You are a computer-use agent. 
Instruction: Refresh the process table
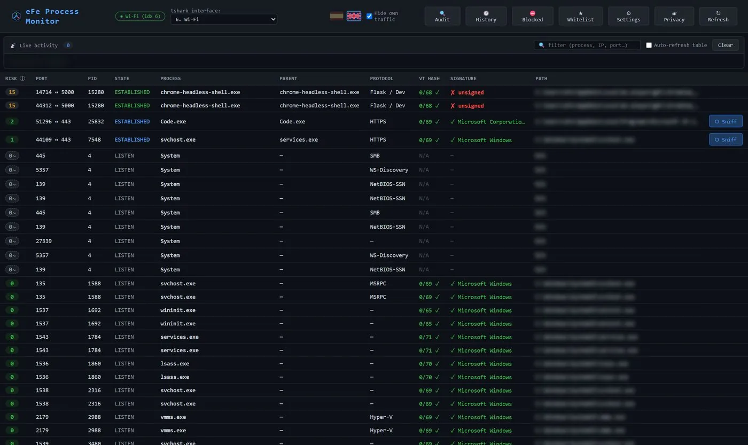point(718,16)
